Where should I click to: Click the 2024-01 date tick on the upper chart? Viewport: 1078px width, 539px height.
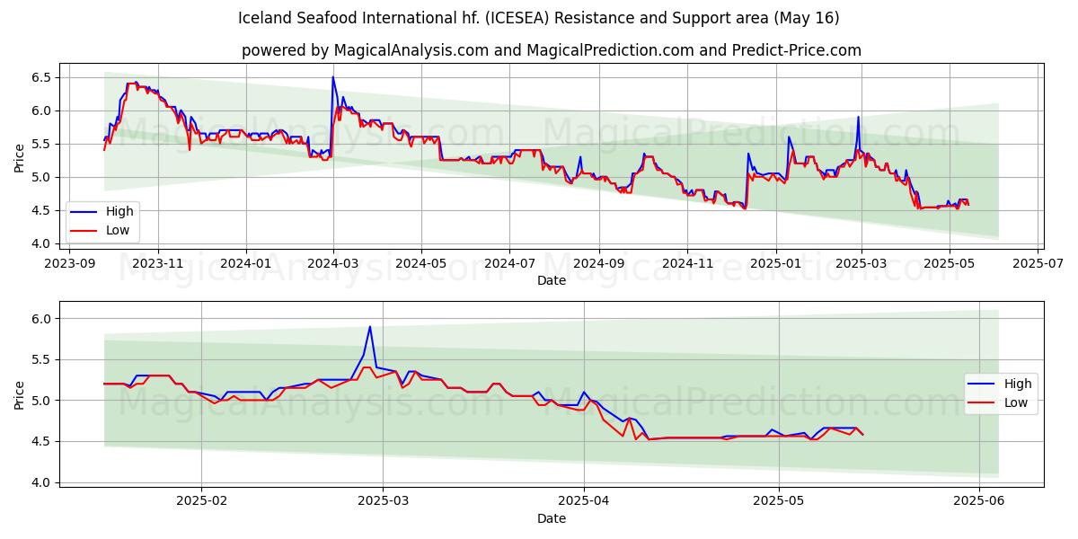click(x=246, y=262)
